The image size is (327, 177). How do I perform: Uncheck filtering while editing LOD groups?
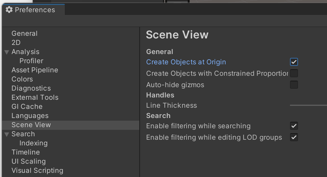294,137
